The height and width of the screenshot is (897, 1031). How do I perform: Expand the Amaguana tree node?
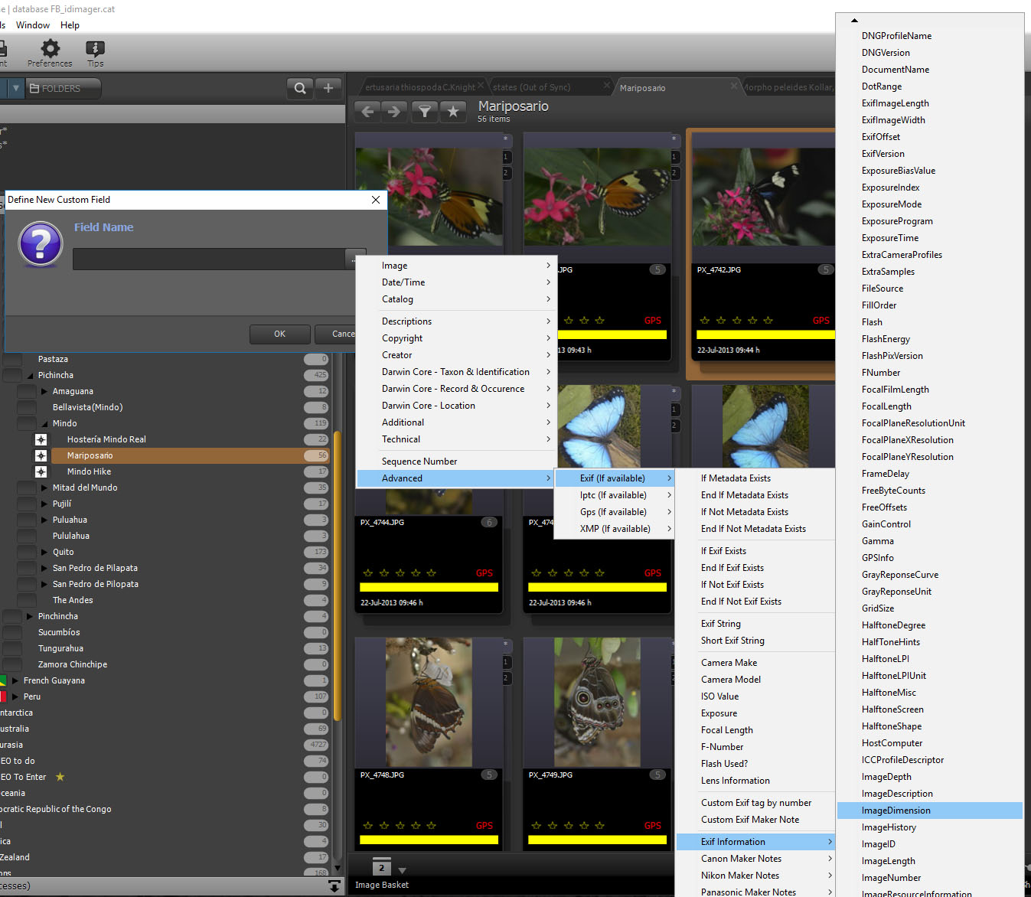(x=44, y=391)
